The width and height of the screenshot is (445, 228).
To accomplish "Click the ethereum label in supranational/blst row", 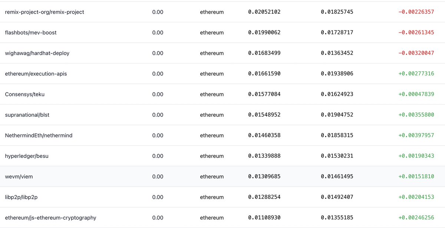I will pos(212,115).
